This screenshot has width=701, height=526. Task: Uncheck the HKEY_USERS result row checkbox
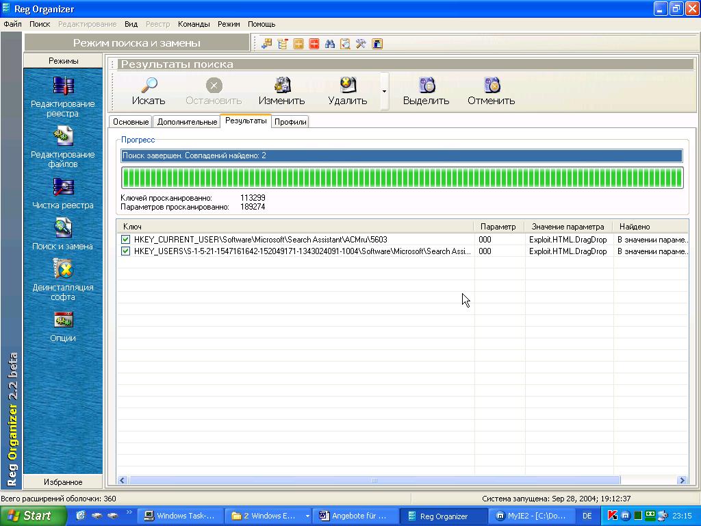(x=126, y=251)
